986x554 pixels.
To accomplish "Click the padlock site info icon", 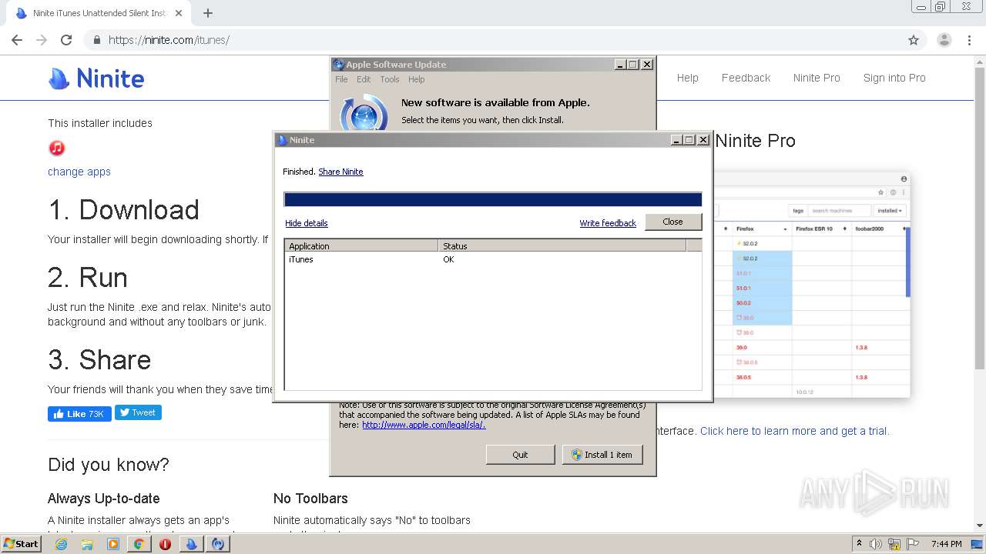I will click(97, 40).
